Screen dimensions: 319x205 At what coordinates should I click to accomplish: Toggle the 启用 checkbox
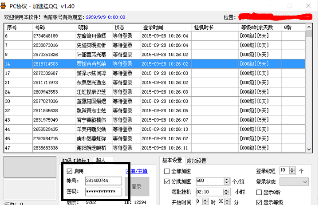69,171
